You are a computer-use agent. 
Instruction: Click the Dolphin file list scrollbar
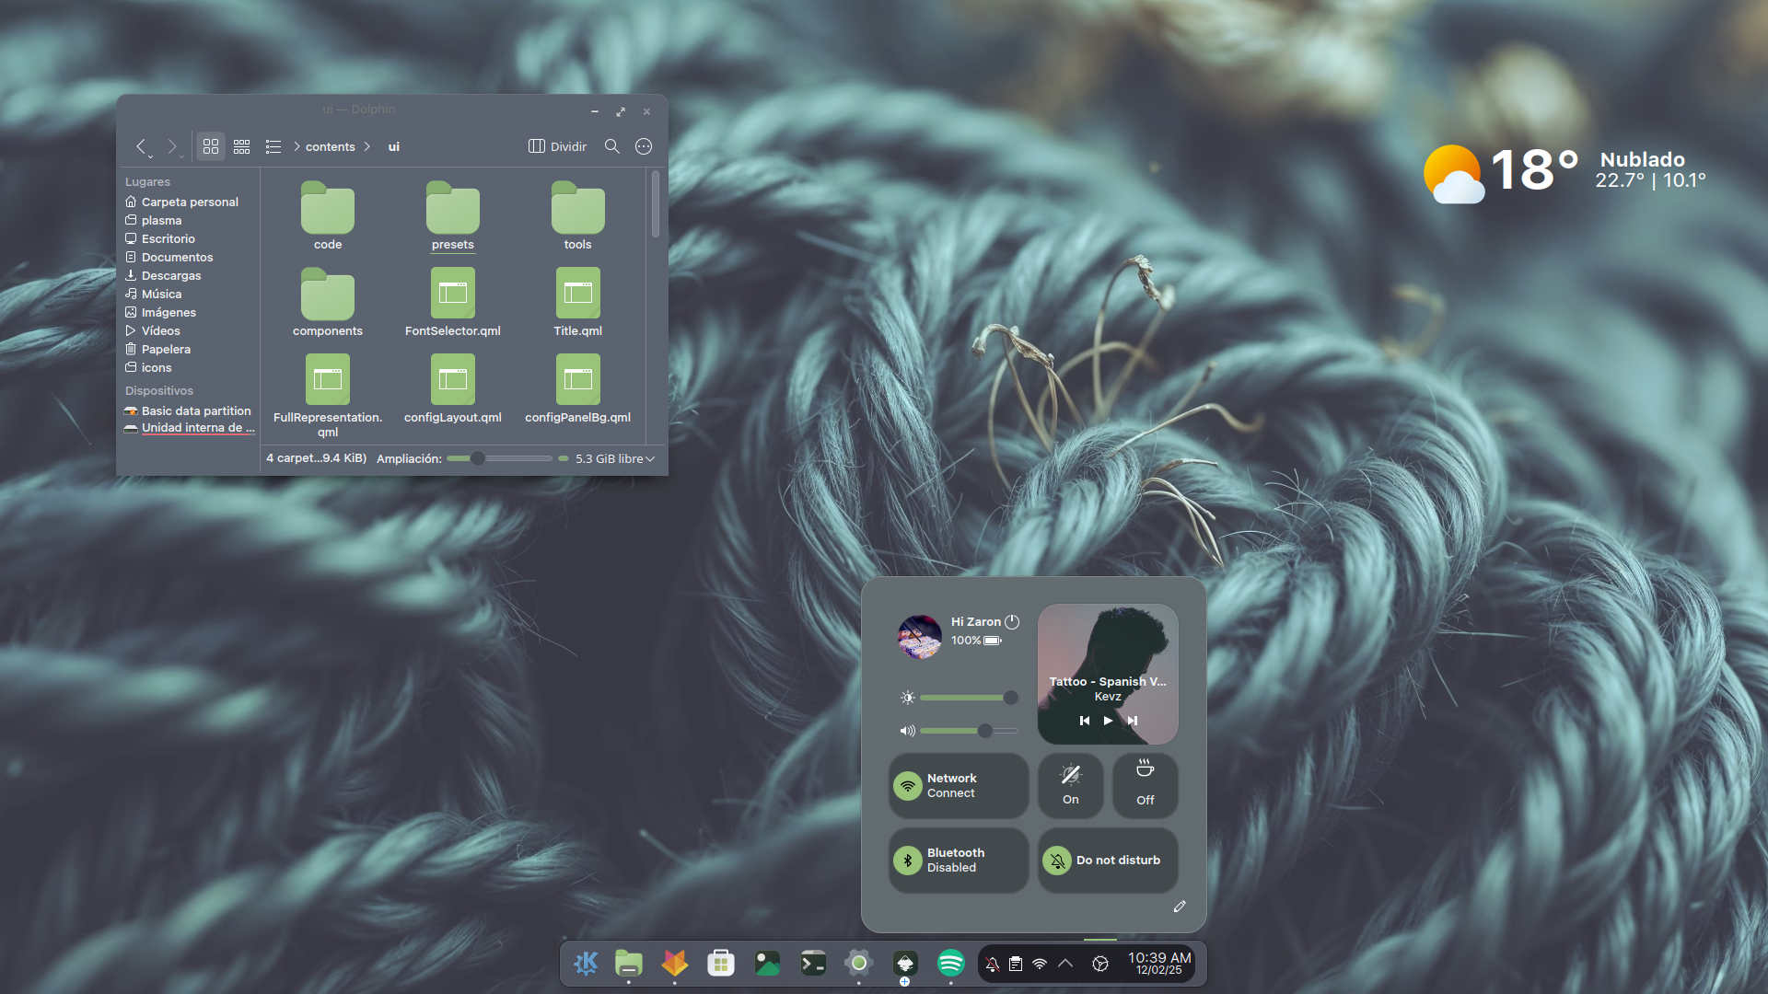tap(656, 204)
